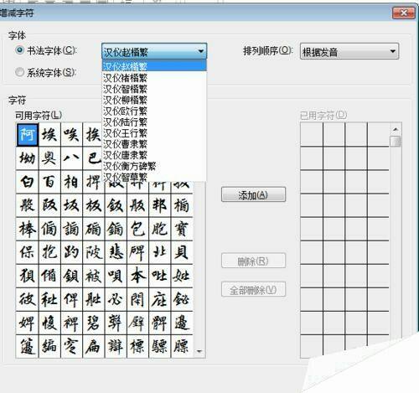
Task: Click down arrow of available characters scrollbar
Action: (x=199, y=351)
